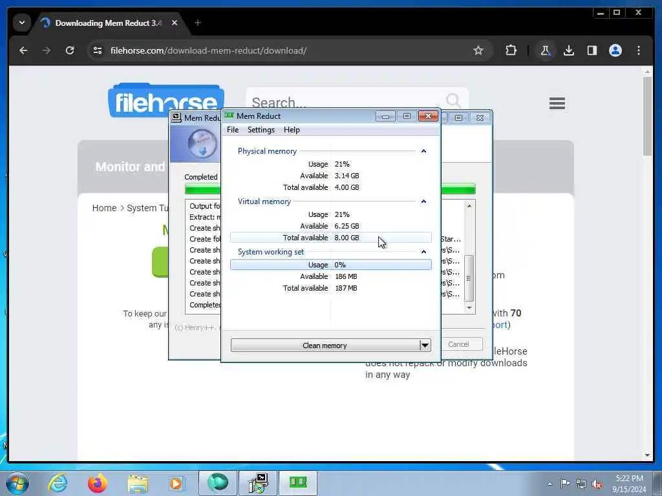The width and height of the screenshot is (662, 496).
Task: Click the System Tu... breadcrumb link
Action: pos(147,208)
